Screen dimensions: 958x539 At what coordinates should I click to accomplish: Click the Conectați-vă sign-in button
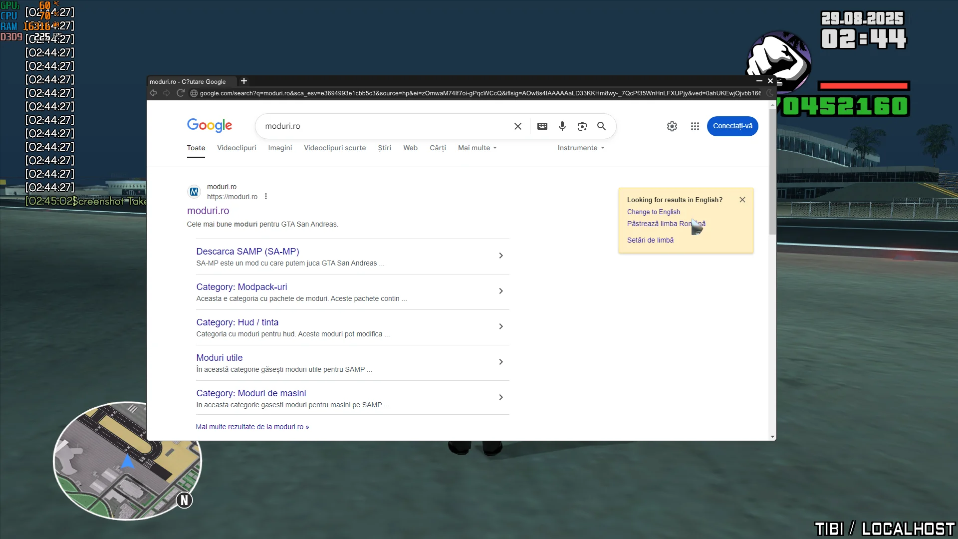click(732, 126)
